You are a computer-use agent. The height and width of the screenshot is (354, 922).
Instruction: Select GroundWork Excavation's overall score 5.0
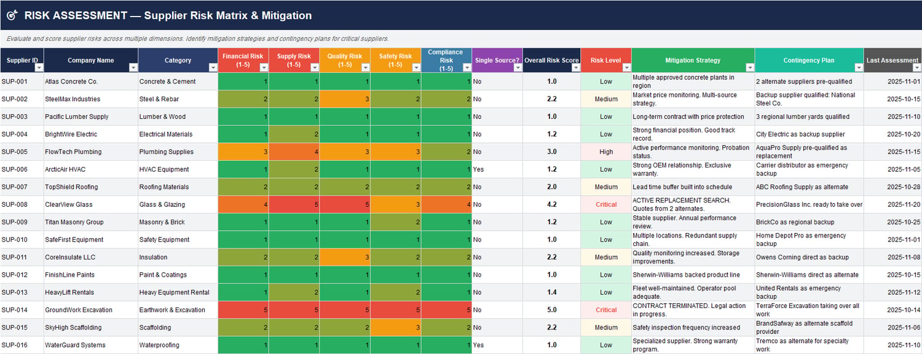pyautogui.click(x=551, y=310)
